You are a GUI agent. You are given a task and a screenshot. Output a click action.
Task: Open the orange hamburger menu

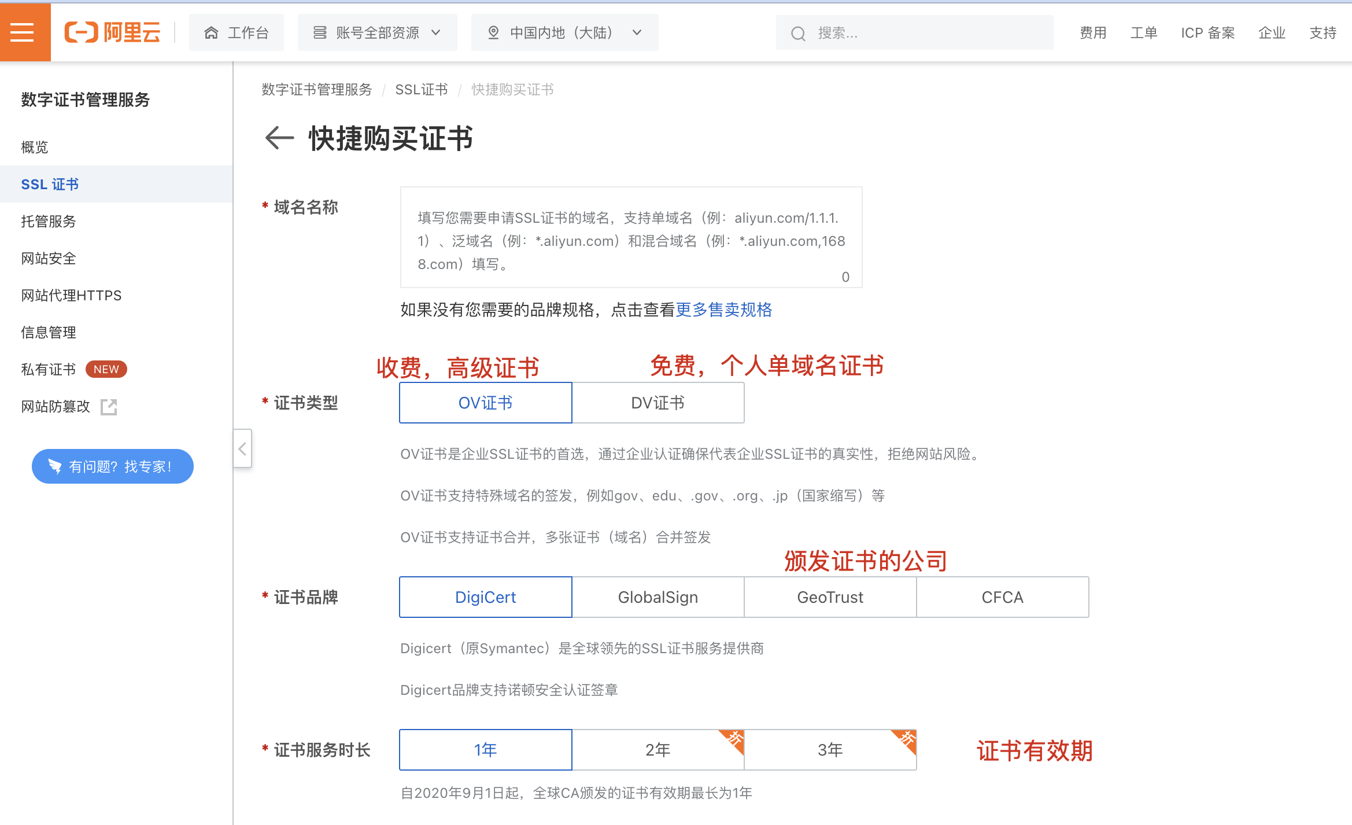point(23,32)
